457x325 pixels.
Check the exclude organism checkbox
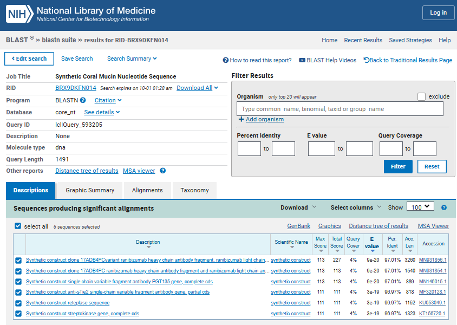tap(421, 96)
